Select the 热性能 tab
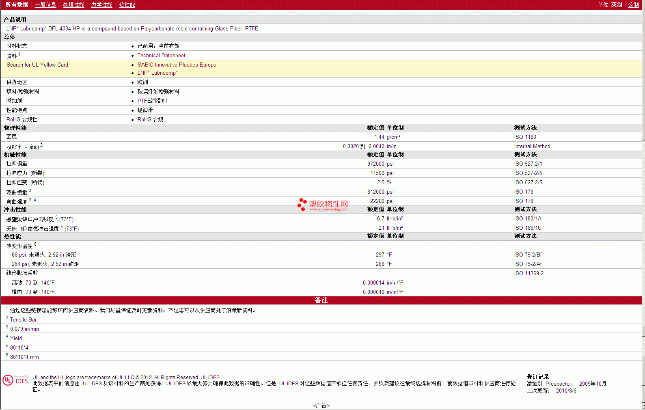Image resolution: width=645 pixels, height=410 pixels. click(x=127, y=5)
